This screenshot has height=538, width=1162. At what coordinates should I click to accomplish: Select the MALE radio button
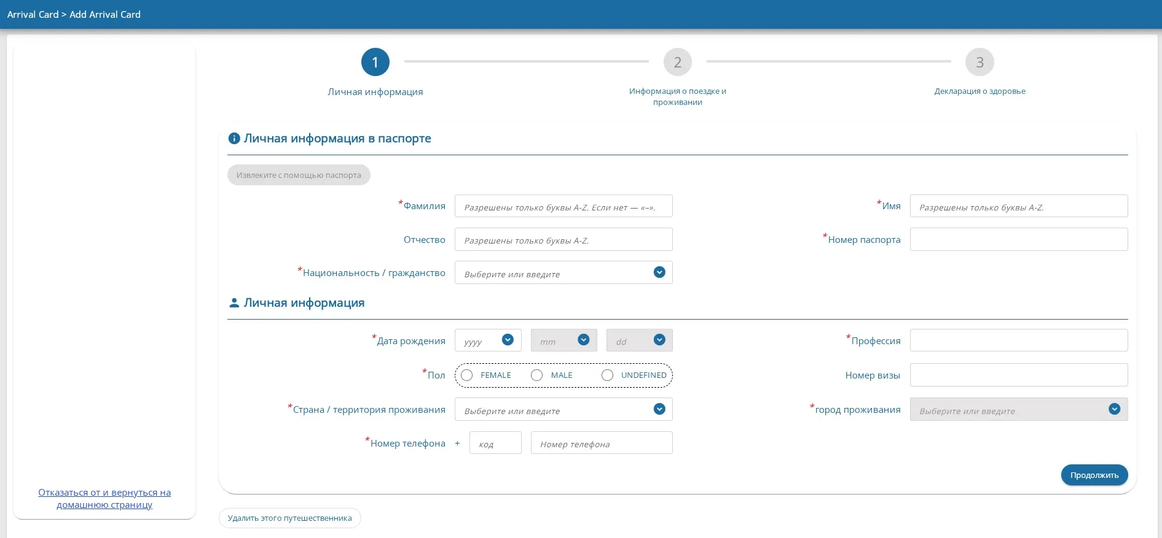[537, 375]
